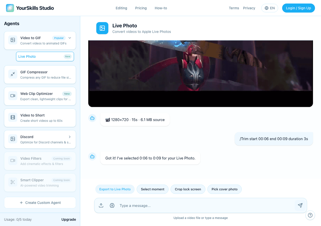Click the Coming Soon badge on Video Filters
The image size is (321, 226).
61,158
